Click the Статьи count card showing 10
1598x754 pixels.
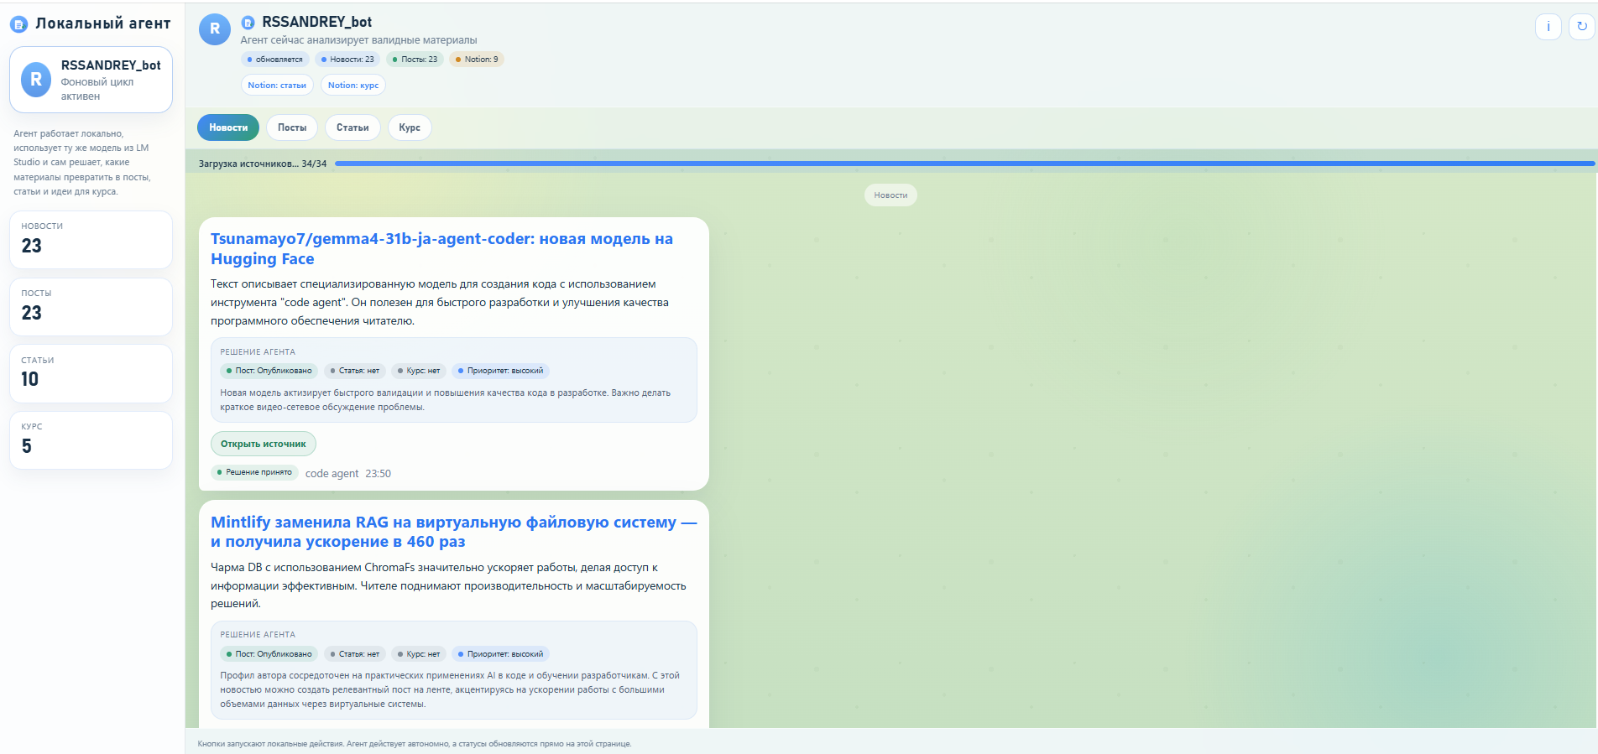tap(91, 373)
